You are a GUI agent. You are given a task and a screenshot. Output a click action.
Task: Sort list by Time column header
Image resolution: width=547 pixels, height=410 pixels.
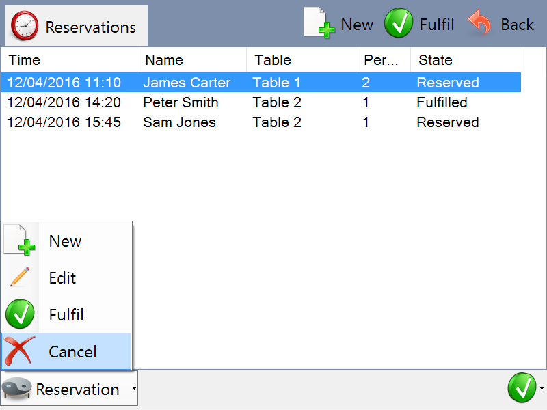(68, 60)
